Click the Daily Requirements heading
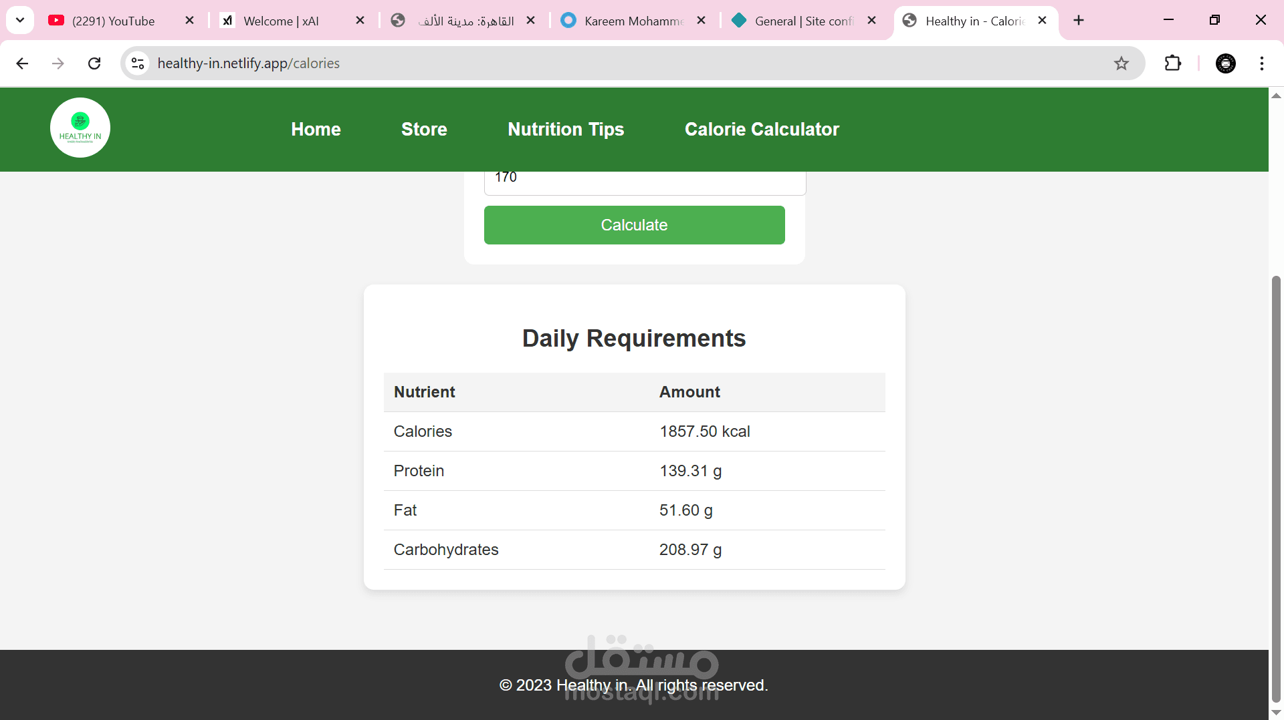 pos(634,339)
